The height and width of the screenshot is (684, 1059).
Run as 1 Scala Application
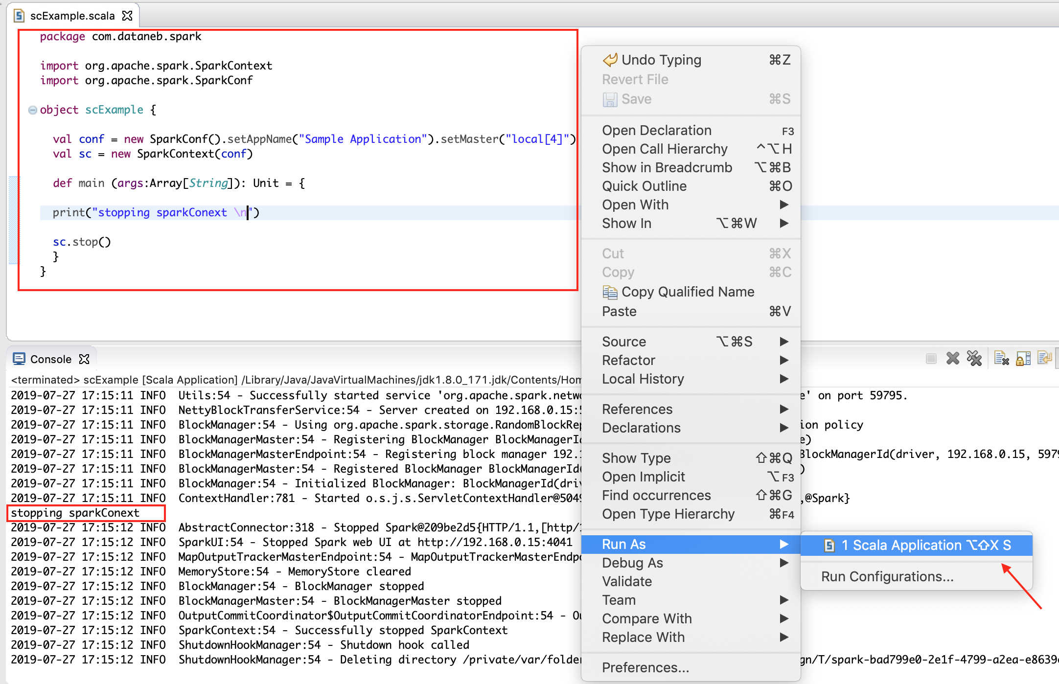coord(917,545)
